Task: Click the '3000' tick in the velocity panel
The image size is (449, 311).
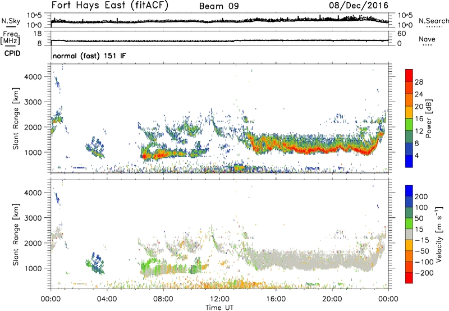Action: 33,218
